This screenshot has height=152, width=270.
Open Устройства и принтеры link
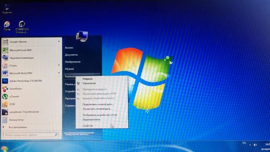coord(70,91)
